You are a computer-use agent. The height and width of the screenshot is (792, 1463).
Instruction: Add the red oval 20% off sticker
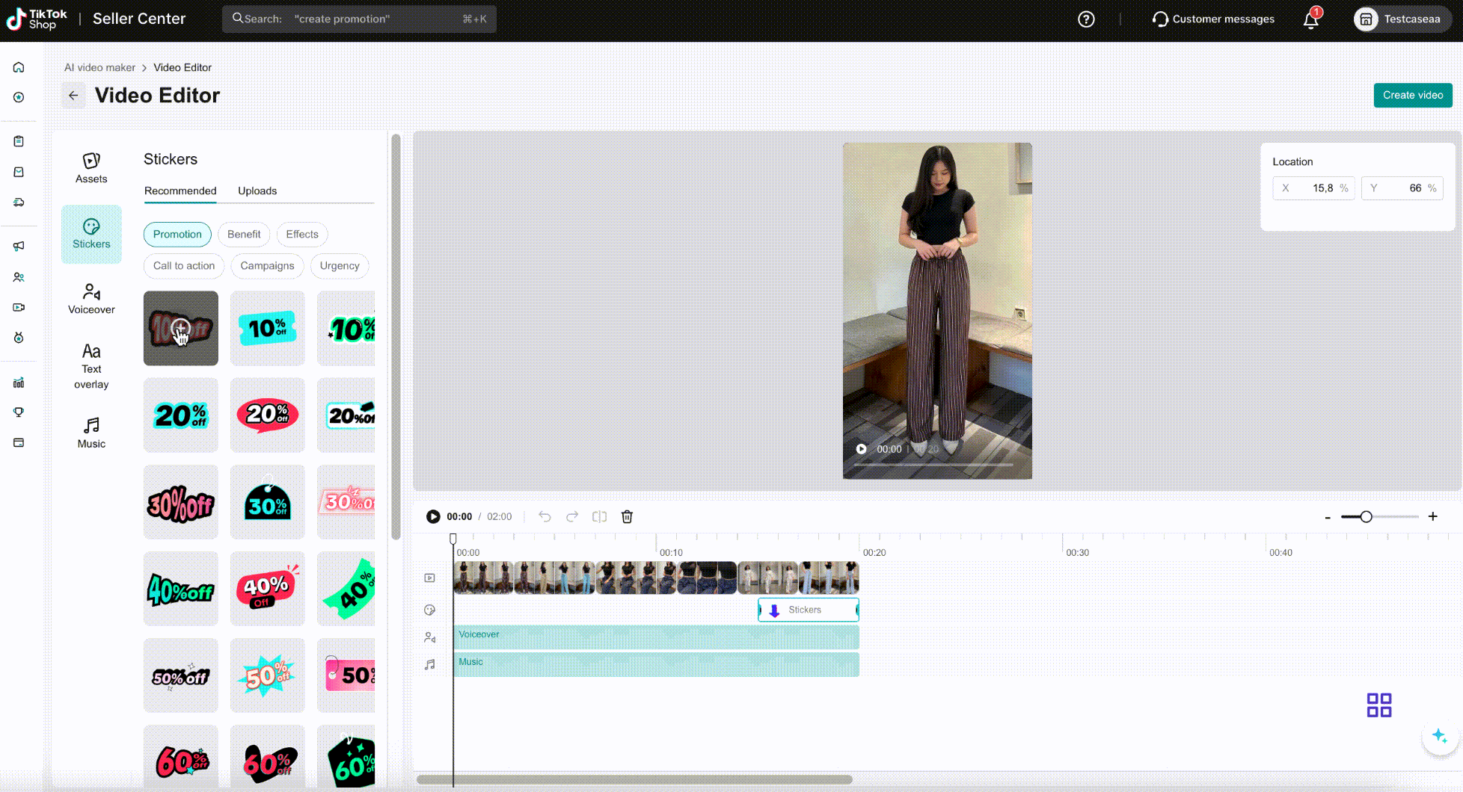[267, 415]
